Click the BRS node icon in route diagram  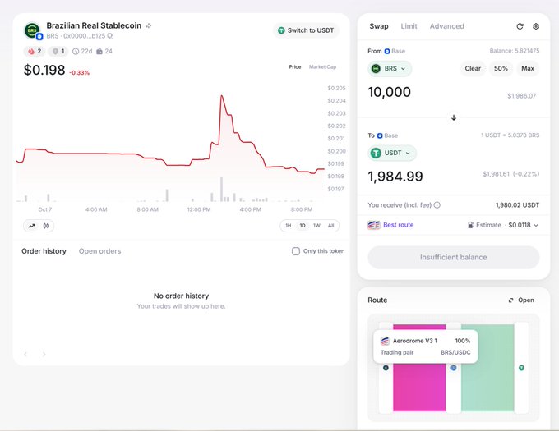[386, 368]
